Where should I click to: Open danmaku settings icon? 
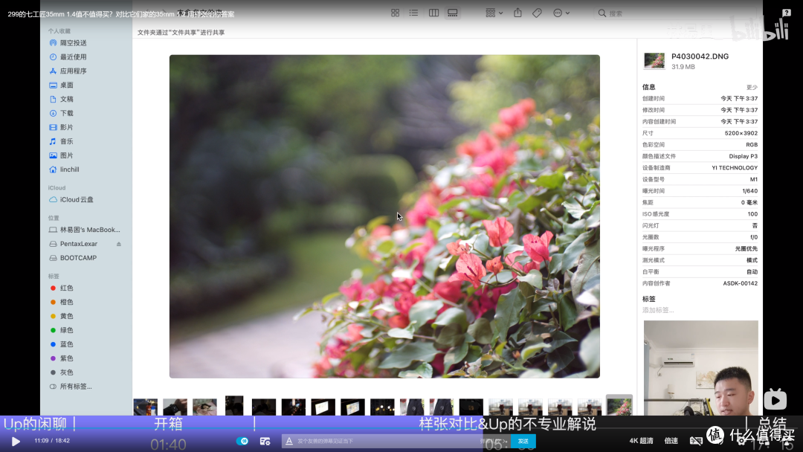265,442
